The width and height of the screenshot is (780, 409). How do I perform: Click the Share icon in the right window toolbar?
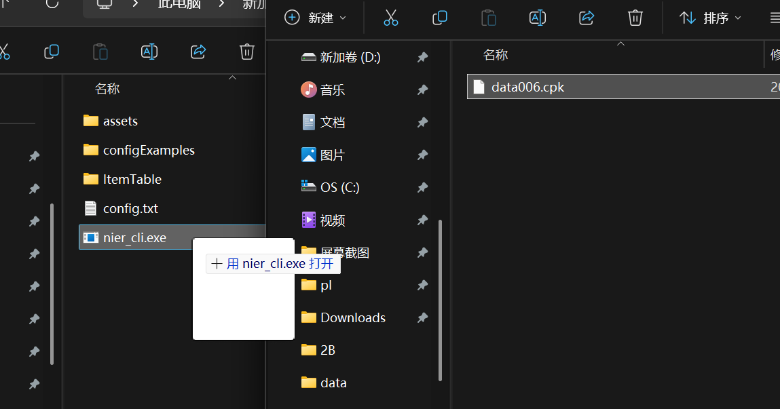tap(587, 18)
